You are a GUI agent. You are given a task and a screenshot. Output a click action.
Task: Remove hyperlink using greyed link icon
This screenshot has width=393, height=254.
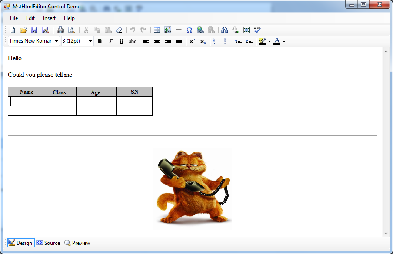click(211, 30)
